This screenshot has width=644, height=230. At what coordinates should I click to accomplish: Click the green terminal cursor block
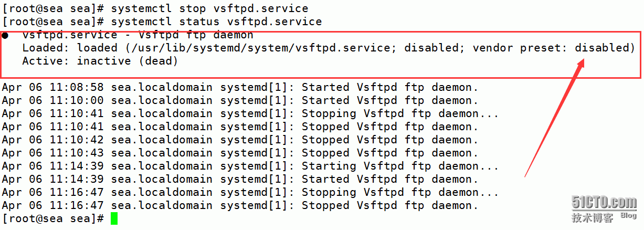(x=114, y=218)
